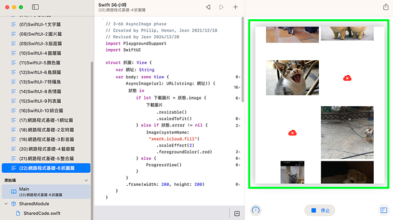Collapse the 原始碼 section chevron
Viewport: 393px width, 220px height.
[x=86, y=180]
